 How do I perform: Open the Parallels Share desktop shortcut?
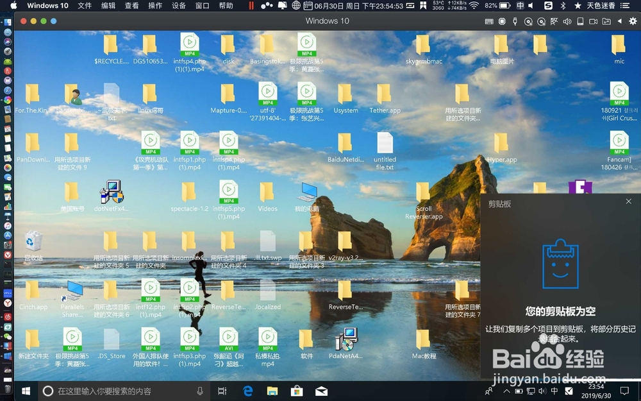tap(72, 299)
